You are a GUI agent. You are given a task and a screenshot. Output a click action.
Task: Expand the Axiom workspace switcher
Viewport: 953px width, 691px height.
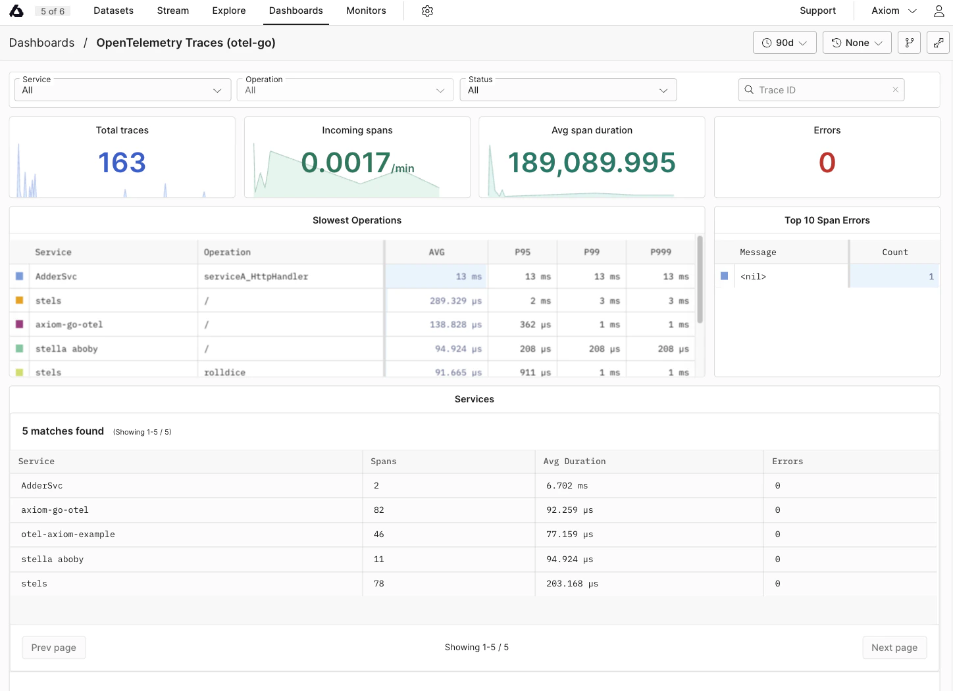coord(892,11)
